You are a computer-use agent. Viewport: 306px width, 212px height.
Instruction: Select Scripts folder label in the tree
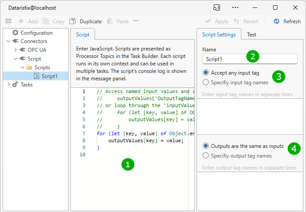tap(42, 68)
